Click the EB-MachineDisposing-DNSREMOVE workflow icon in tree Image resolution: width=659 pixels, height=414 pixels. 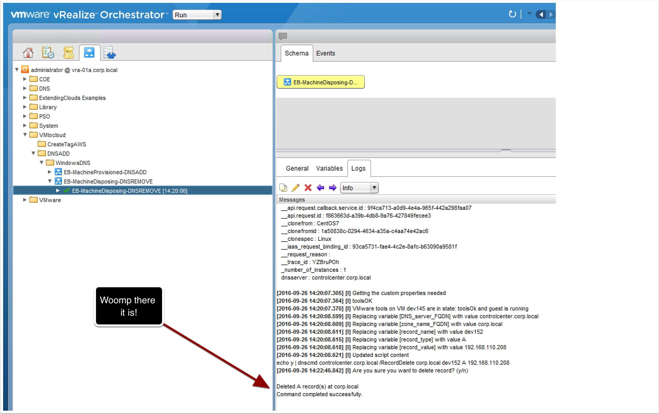[58, 181]
